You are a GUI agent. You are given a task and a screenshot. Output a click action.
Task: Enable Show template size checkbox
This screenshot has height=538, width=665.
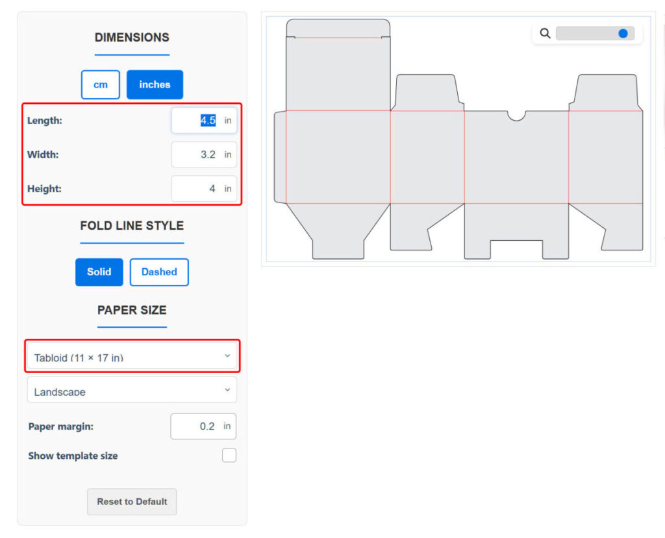coord(229,456)
